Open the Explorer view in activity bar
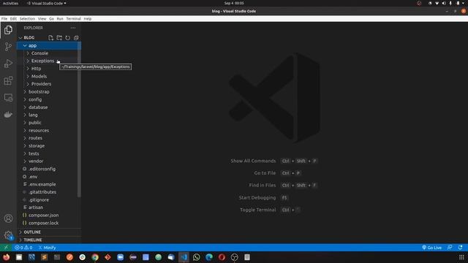Screen dimensions: 468x263 (x=8, y=30)
